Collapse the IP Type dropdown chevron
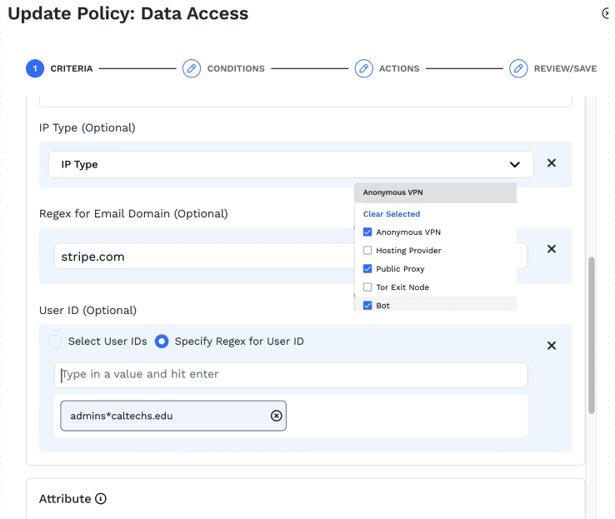Viewport: 615px width, 519px height. click(x=515, y=165)
